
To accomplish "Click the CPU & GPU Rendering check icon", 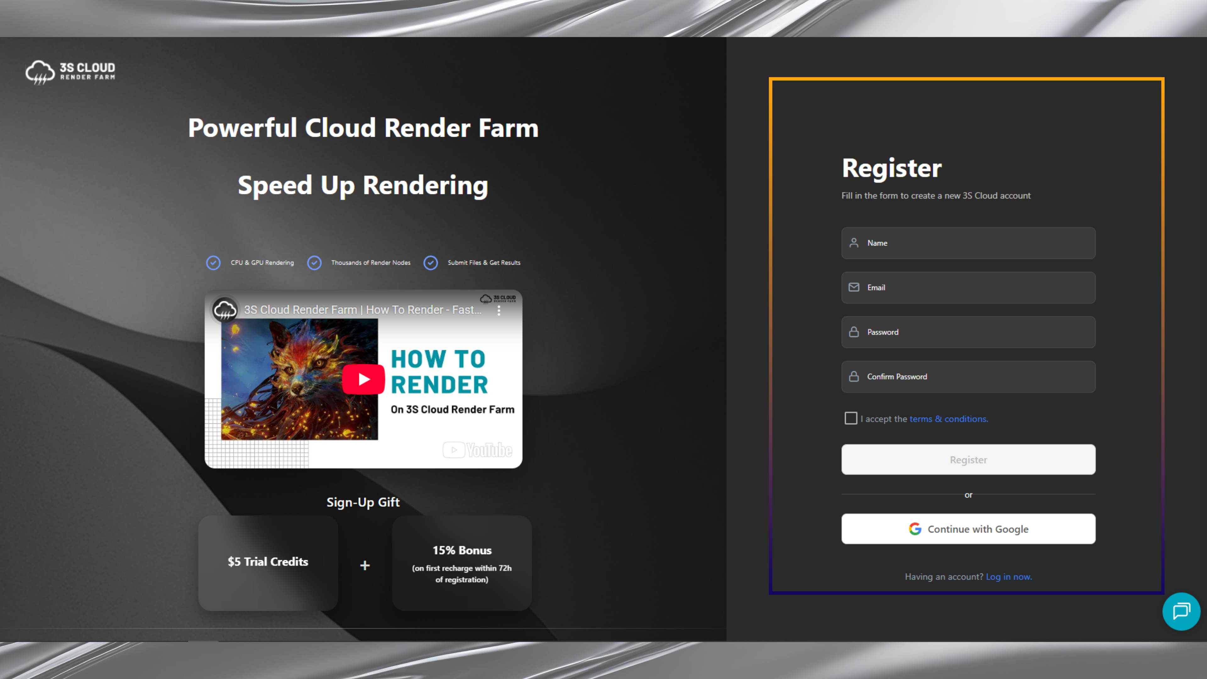I will click(x=213, y=263).
